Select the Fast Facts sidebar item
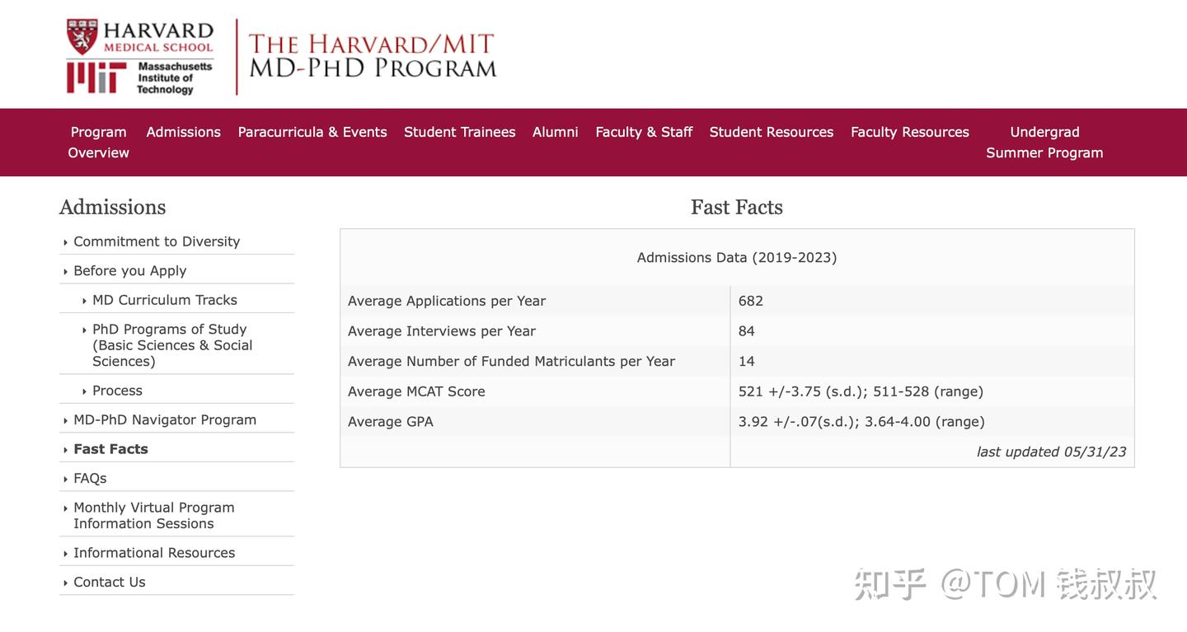This screenshot has width=1187, height=632. pyautogui.click(x=110, y=449)
